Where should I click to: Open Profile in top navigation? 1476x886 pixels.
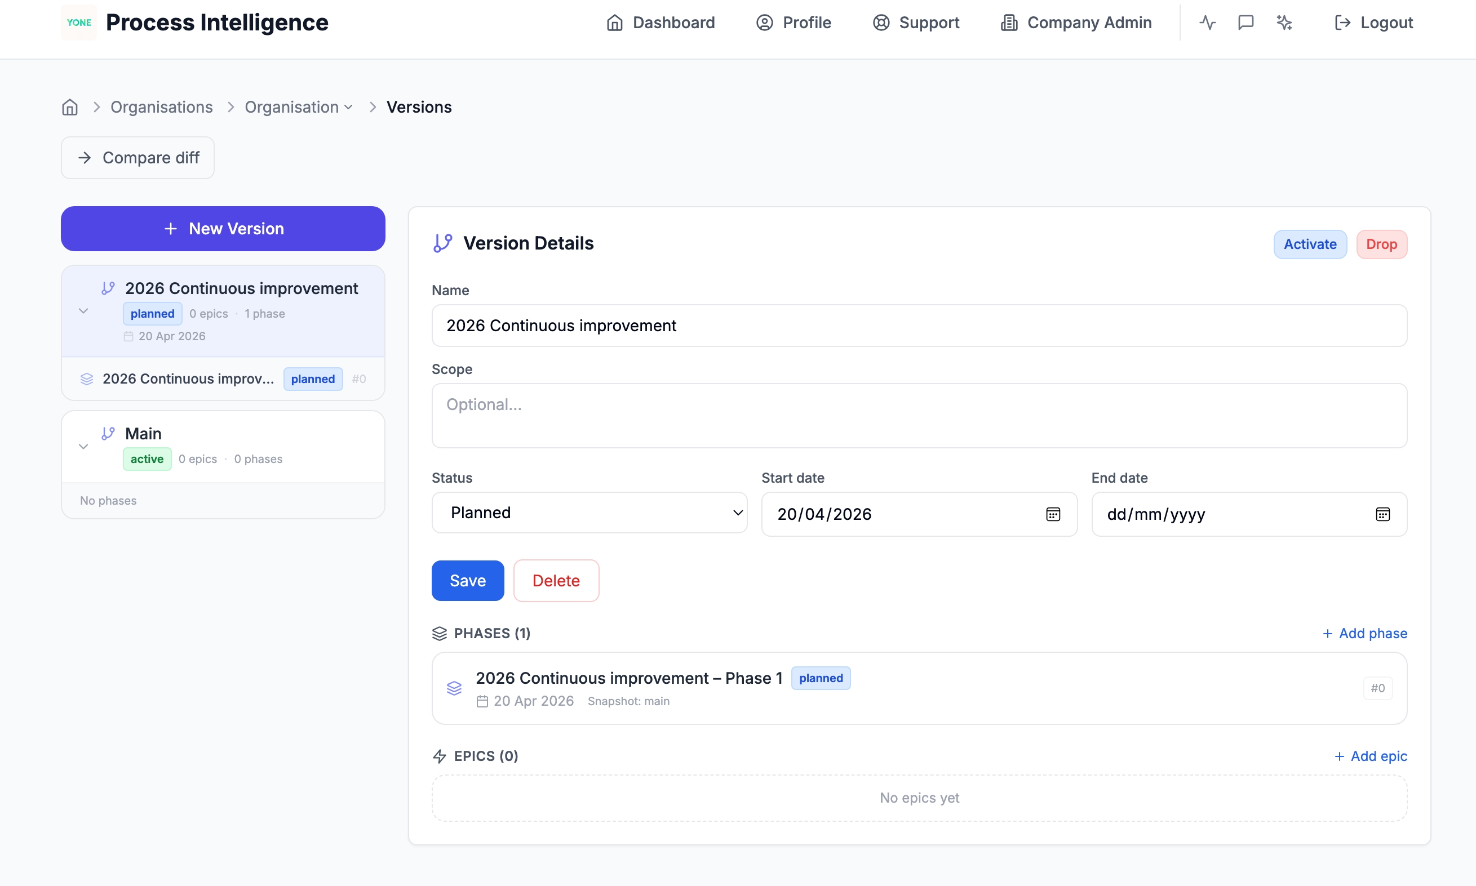794,23
